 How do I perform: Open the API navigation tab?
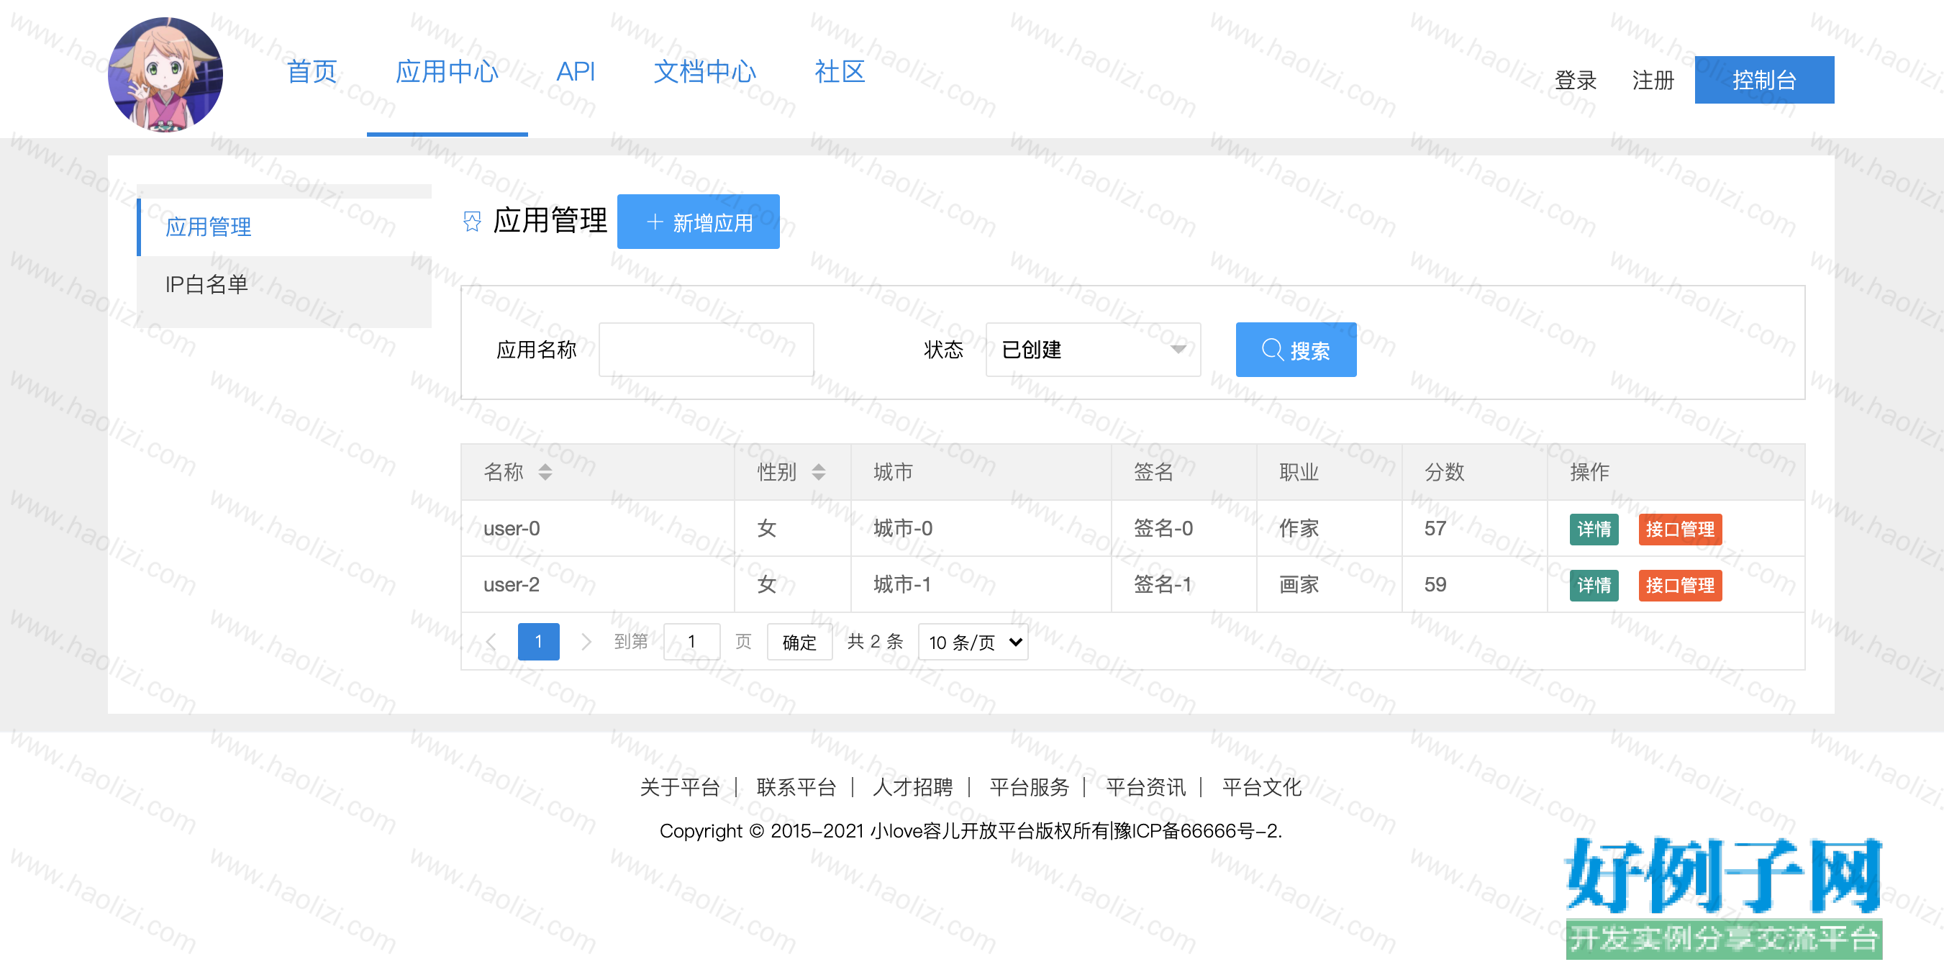click(x=576, y=72)
